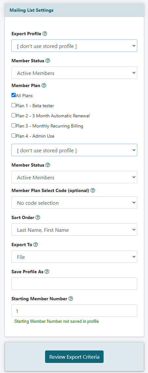Click the Starting Member Number input field
The height and width of the screenshot is (373, 148).
coord(74,311)
